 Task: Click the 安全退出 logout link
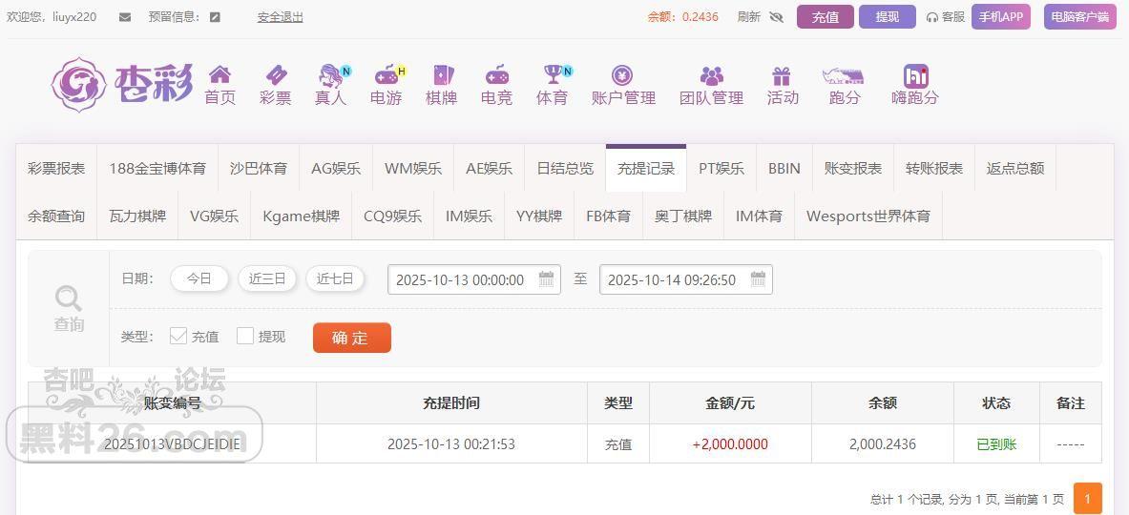(280, 17)
